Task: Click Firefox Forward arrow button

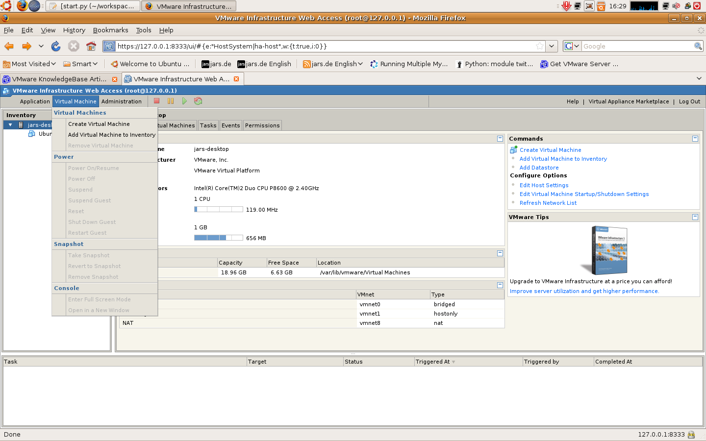Action: (x=26, y=46)
